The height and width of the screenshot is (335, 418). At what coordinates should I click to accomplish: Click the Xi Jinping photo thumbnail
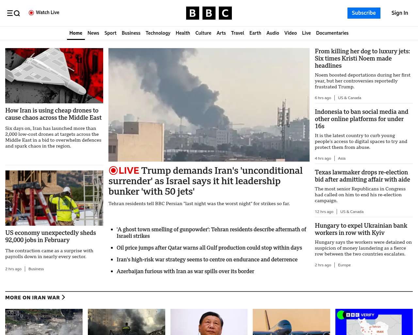(x=209, y=322)
